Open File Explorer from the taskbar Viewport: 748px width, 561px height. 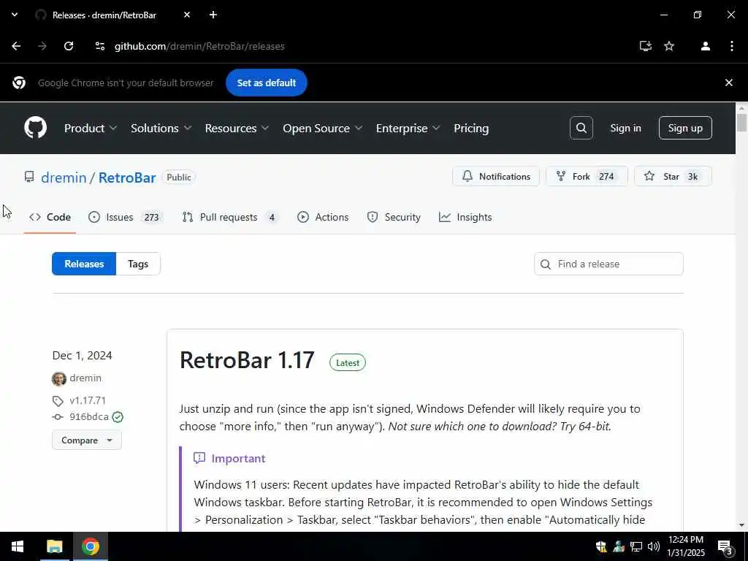(54, 546)
